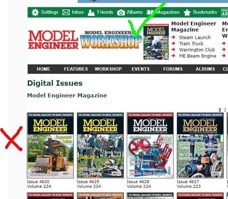Image resolution: width=228 pixels, height=199 pixels.
Task: Click the Albums camera icon
Action: click(x=121, y=12)
